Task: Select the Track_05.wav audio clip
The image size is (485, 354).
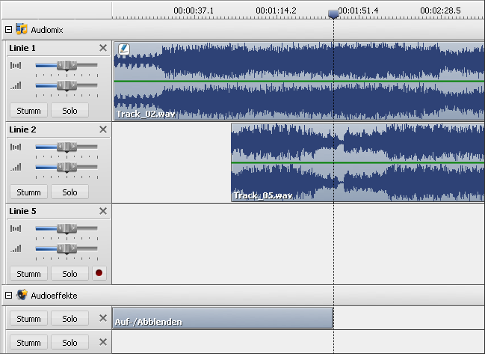Action: tap(357, 162)
